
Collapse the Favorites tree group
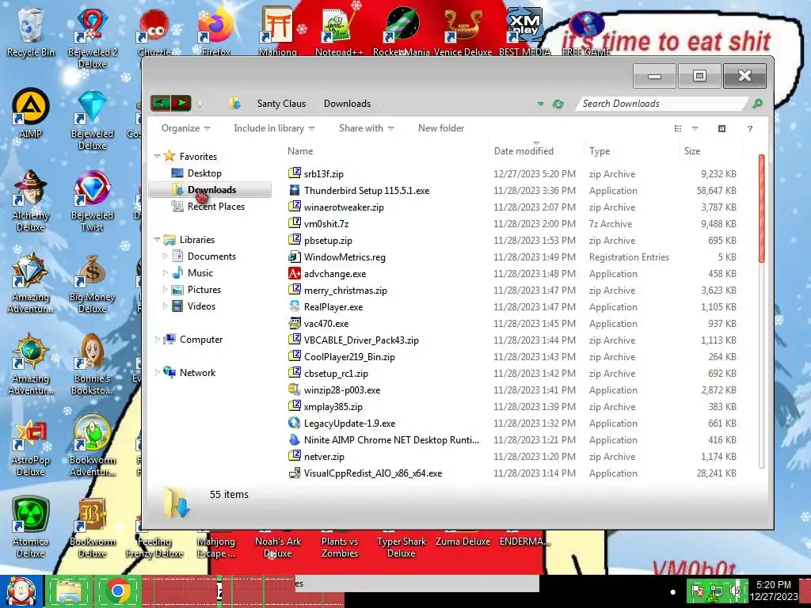click(x=157, y=156)
